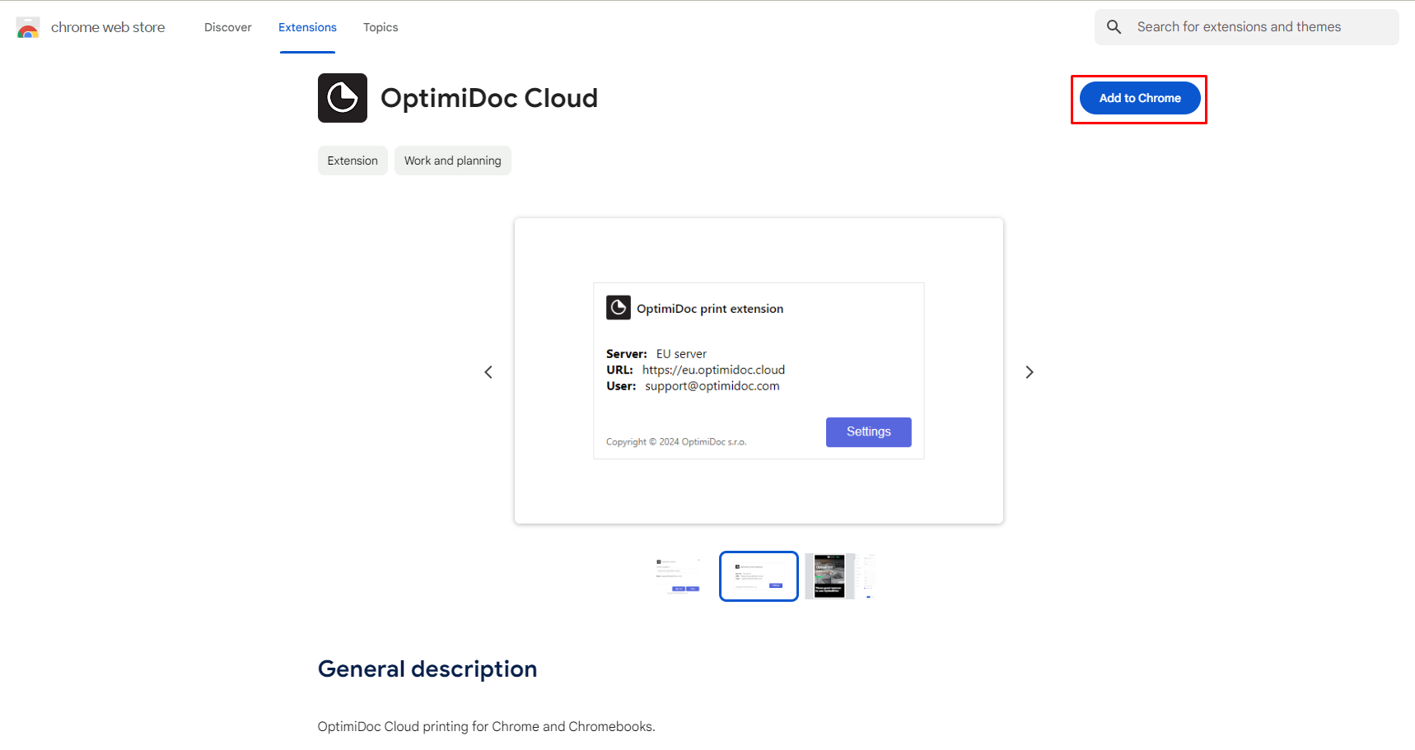
Task: Click the main screenshot preview image
Action: tap(759, 370)
